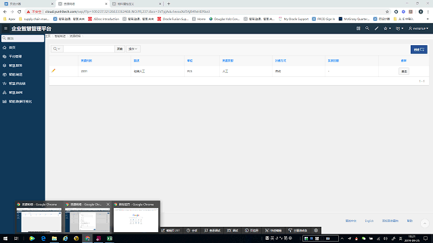
Task: Click the browser back arrow
Action: click(5, 11)
